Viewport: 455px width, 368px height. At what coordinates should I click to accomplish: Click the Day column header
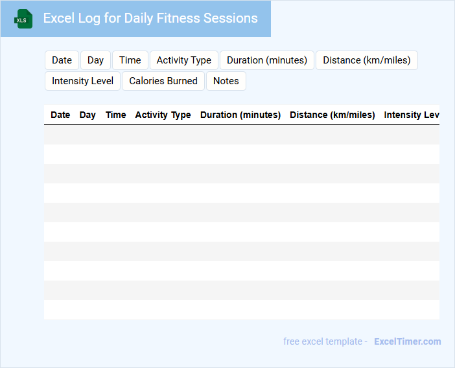(87, 115)
